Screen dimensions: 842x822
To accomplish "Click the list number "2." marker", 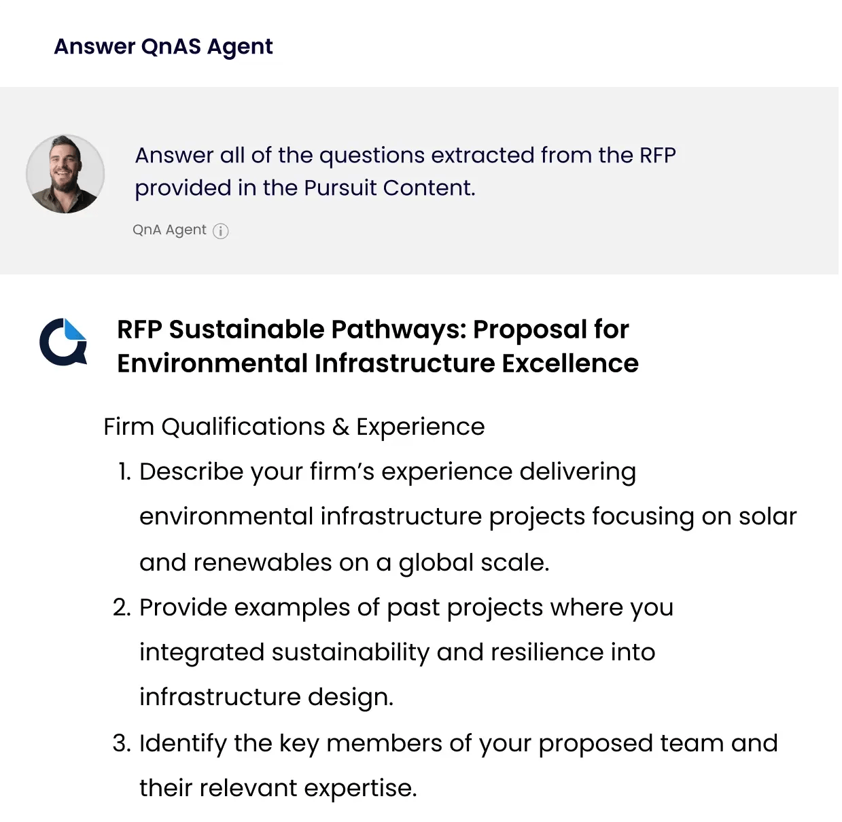I will click(x=122, y=607).
